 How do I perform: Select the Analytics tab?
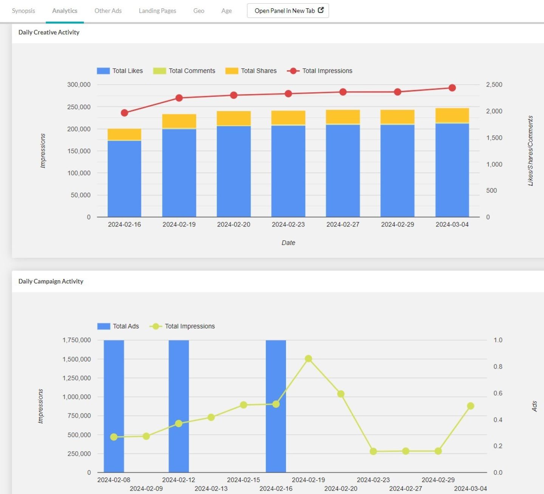[x=65, y=11]
